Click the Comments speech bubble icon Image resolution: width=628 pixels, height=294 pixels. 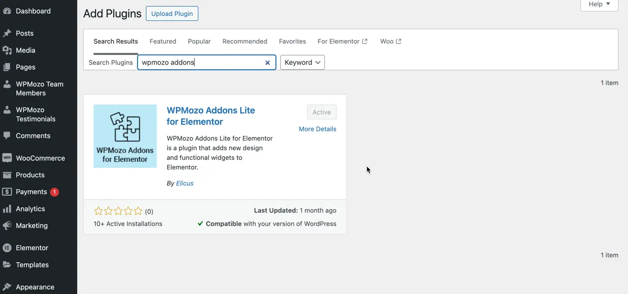(7, 136)
